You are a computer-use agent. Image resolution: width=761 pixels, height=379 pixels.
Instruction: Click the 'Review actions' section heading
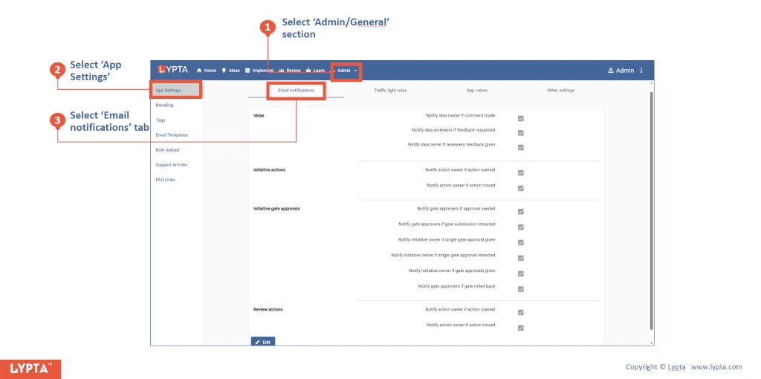click(268, 310)
